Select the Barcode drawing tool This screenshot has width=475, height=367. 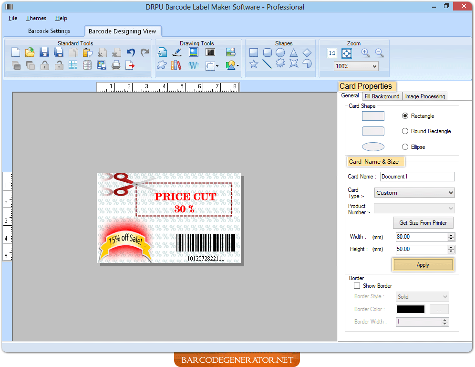tap(210, 52)
